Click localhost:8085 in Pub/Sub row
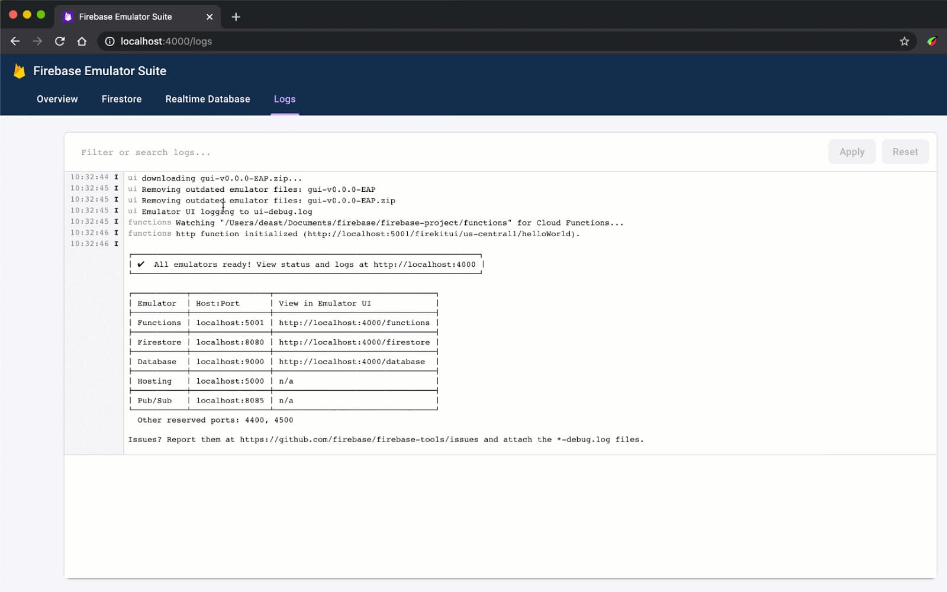 tap(230, 401)
